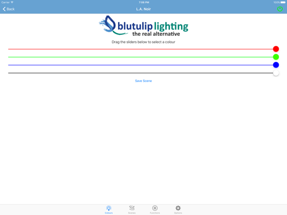Click the green slider knob

(276, 57)
